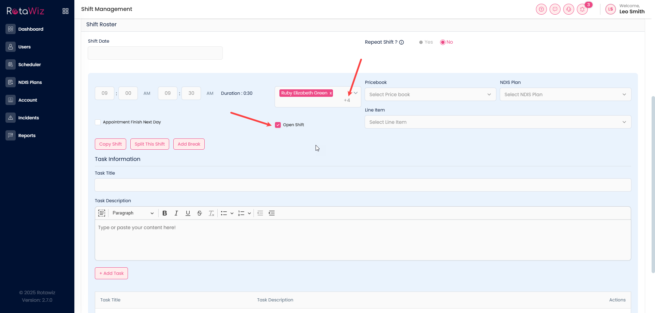Open the Paragraph style dropdown

tap(133, 213)
